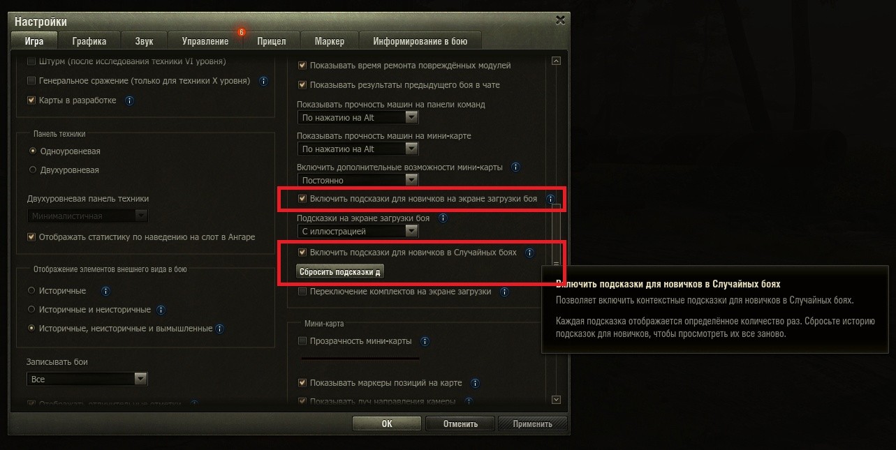
Task: Click scrollbar down arrow in settings panel
Action: point(557,400)
